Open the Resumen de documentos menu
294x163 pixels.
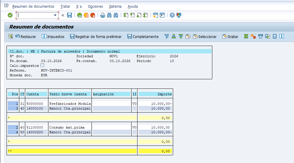pyautogui.click(x=33, y=6)
